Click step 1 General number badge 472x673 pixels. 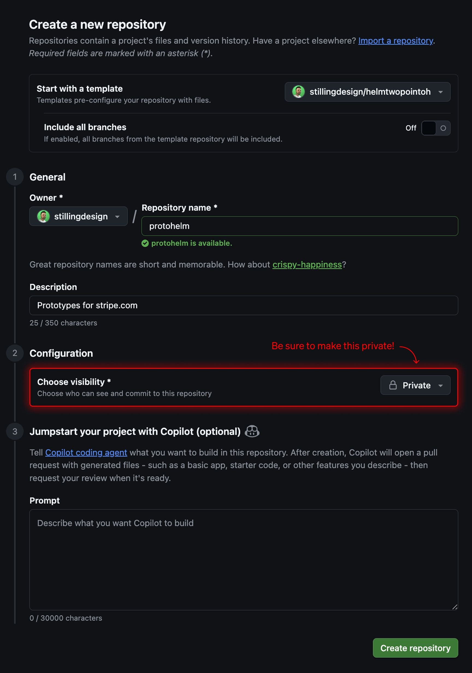click(15, 177)
